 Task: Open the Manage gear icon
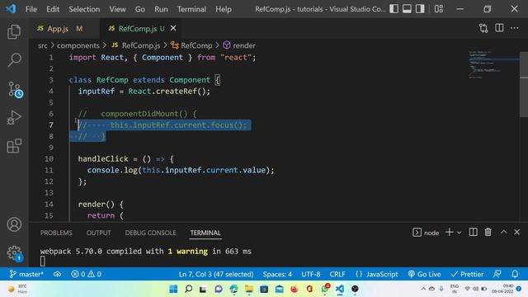coord(15,253)
